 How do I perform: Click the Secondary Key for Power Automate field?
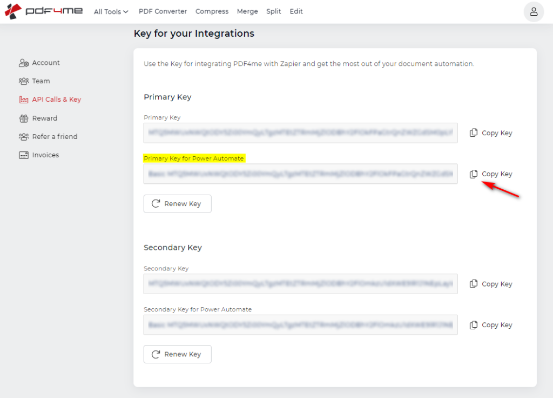coord(300,325)
